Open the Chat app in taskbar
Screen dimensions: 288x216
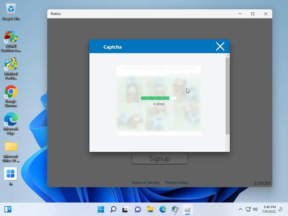tap(138, 209)
